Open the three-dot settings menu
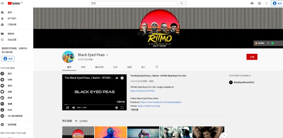Viewport: 283px width, 138px height. [x=266, y=3]
